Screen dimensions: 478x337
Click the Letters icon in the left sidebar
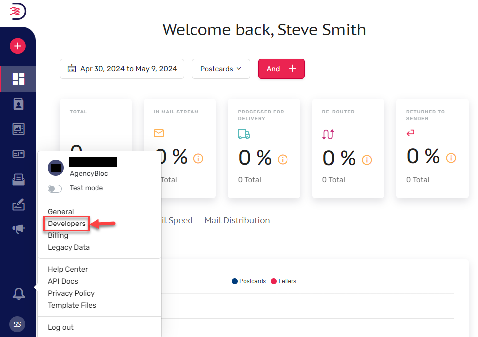[x=18, y=154]
